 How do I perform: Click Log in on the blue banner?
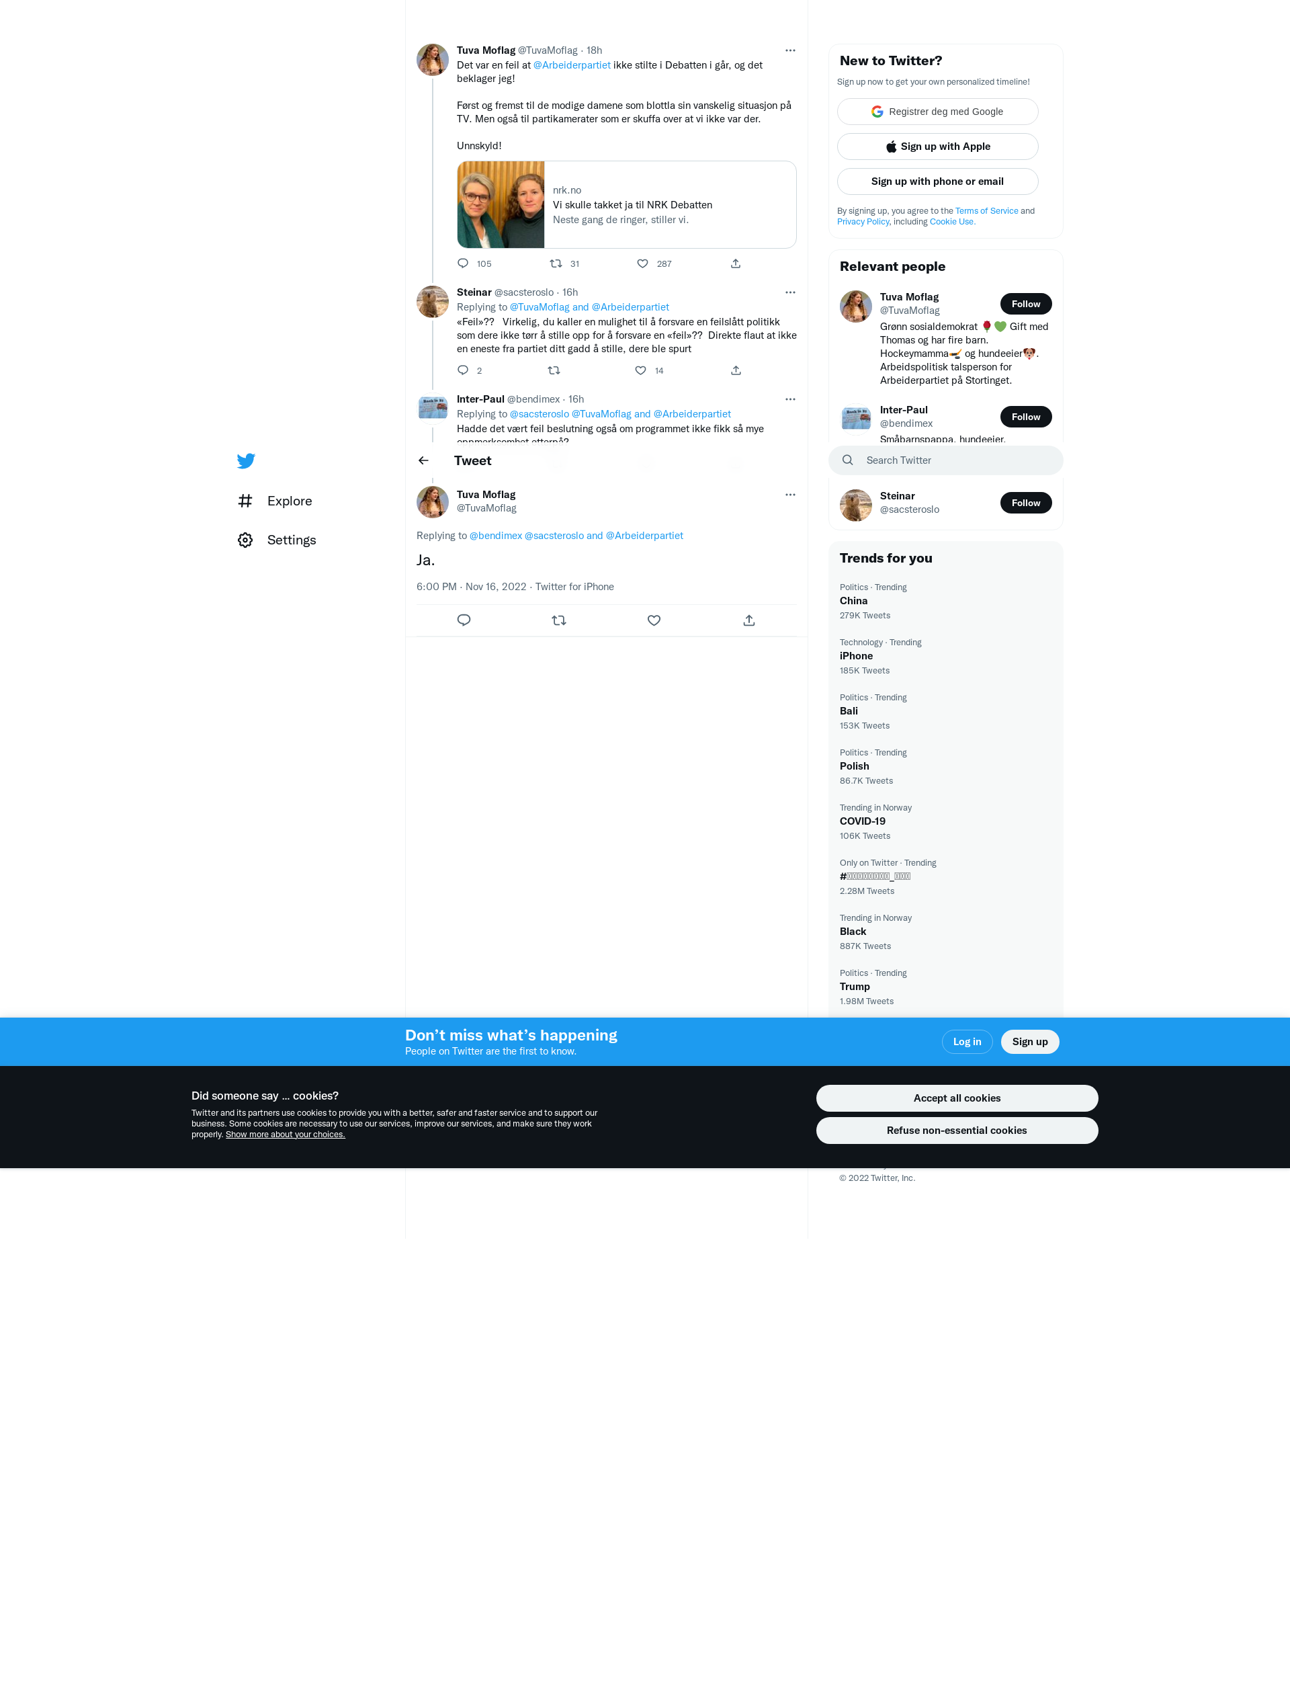967,1042
